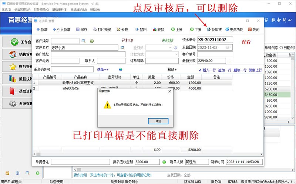Click the 新增 (New) toolbar button
Viewport: 296px width, 184px height.
pos(42,30)
